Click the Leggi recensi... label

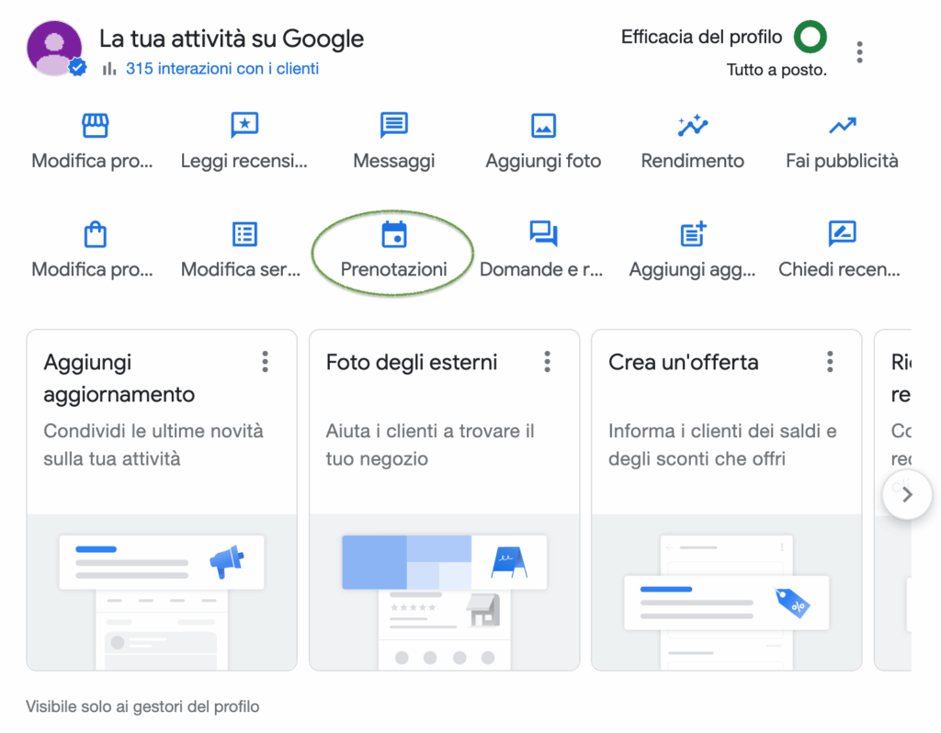244,162
